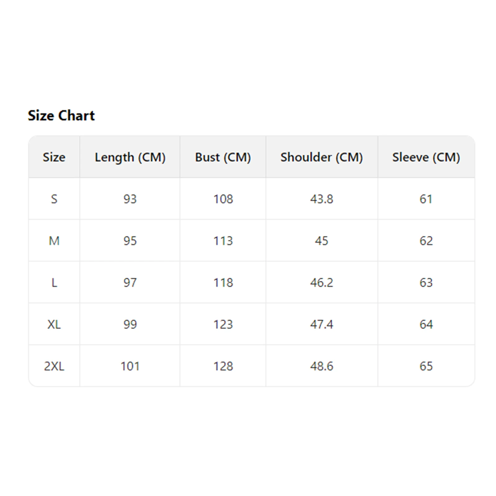The width and height of the screenshot is (496, 496).
Task: Click the Bust (CM) column header
Action: click(223, 157)
